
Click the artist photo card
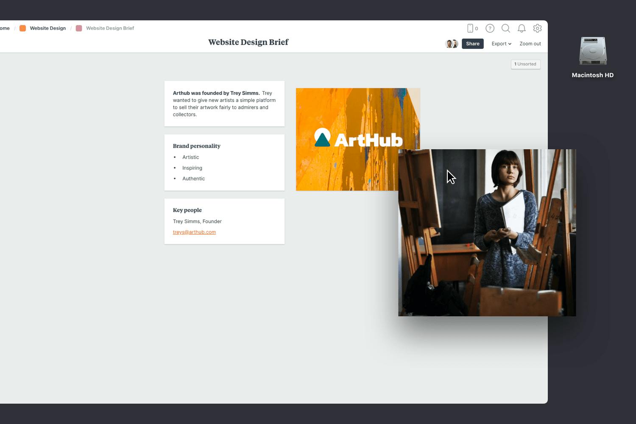coord(487,232)
